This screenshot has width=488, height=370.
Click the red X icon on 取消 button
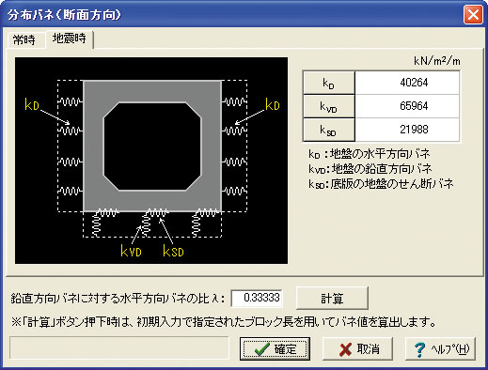345,349
